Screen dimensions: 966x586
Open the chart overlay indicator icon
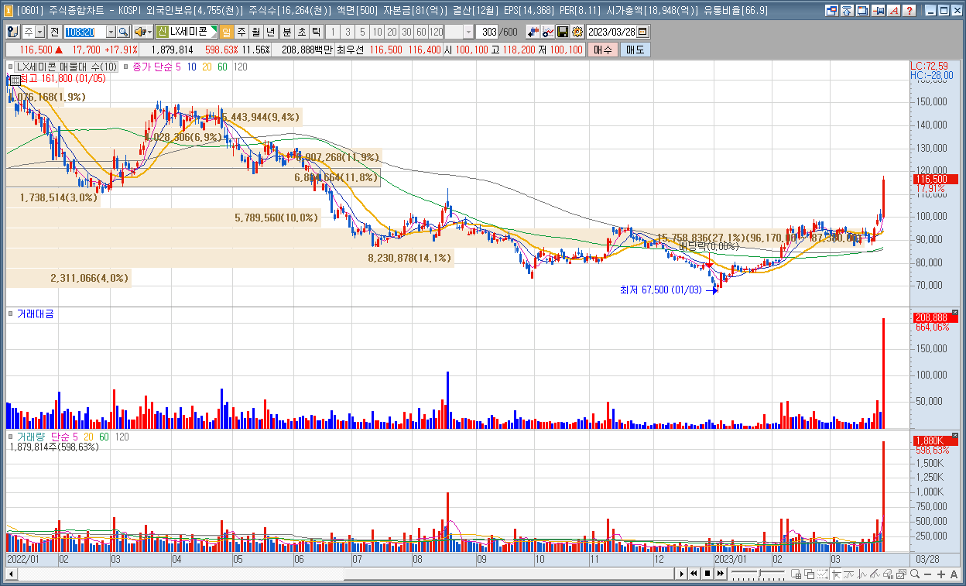point(548,32)
